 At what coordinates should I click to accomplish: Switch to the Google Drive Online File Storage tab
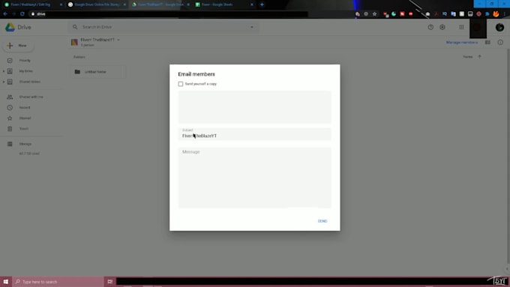click(x=97, y=4)
